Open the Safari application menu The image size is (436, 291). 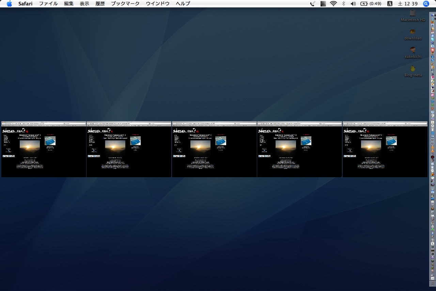tap(26, 4)
